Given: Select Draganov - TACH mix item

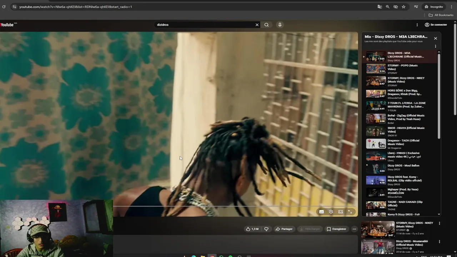Looking at the screenshot, I should pos(399,144).
